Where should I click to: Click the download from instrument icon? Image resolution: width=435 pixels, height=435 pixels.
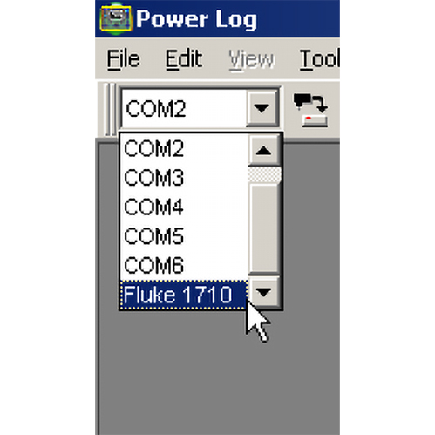[311, 110]
